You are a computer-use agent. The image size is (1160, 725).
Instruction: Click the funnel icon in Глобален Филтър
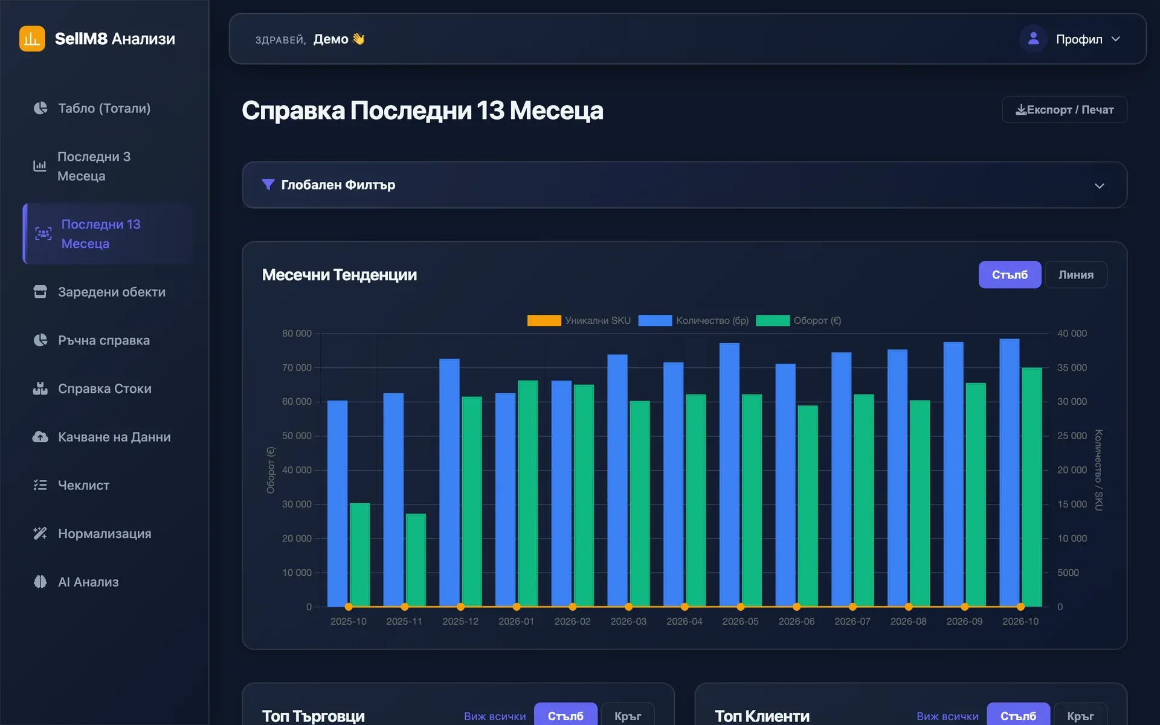pyautogui.click(x=268, y=184)
